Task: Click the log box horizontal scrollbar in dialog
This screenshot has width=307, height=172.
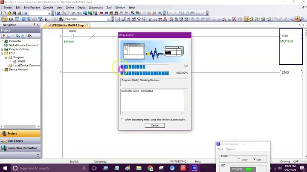Action: pos(152,112)
